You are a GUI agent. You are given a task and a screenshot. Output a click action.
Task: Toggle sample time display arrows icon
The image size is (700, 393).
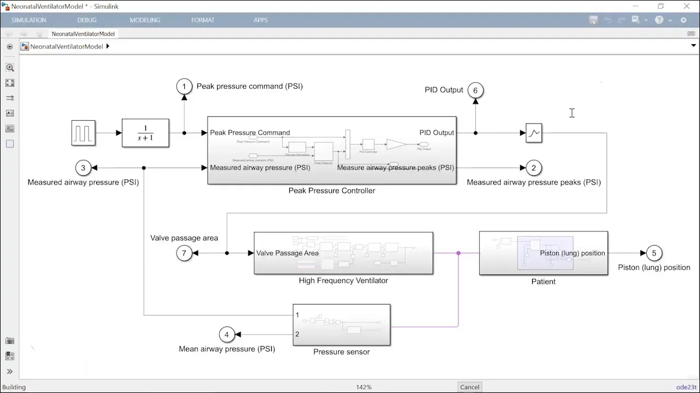tap(10, 98)
